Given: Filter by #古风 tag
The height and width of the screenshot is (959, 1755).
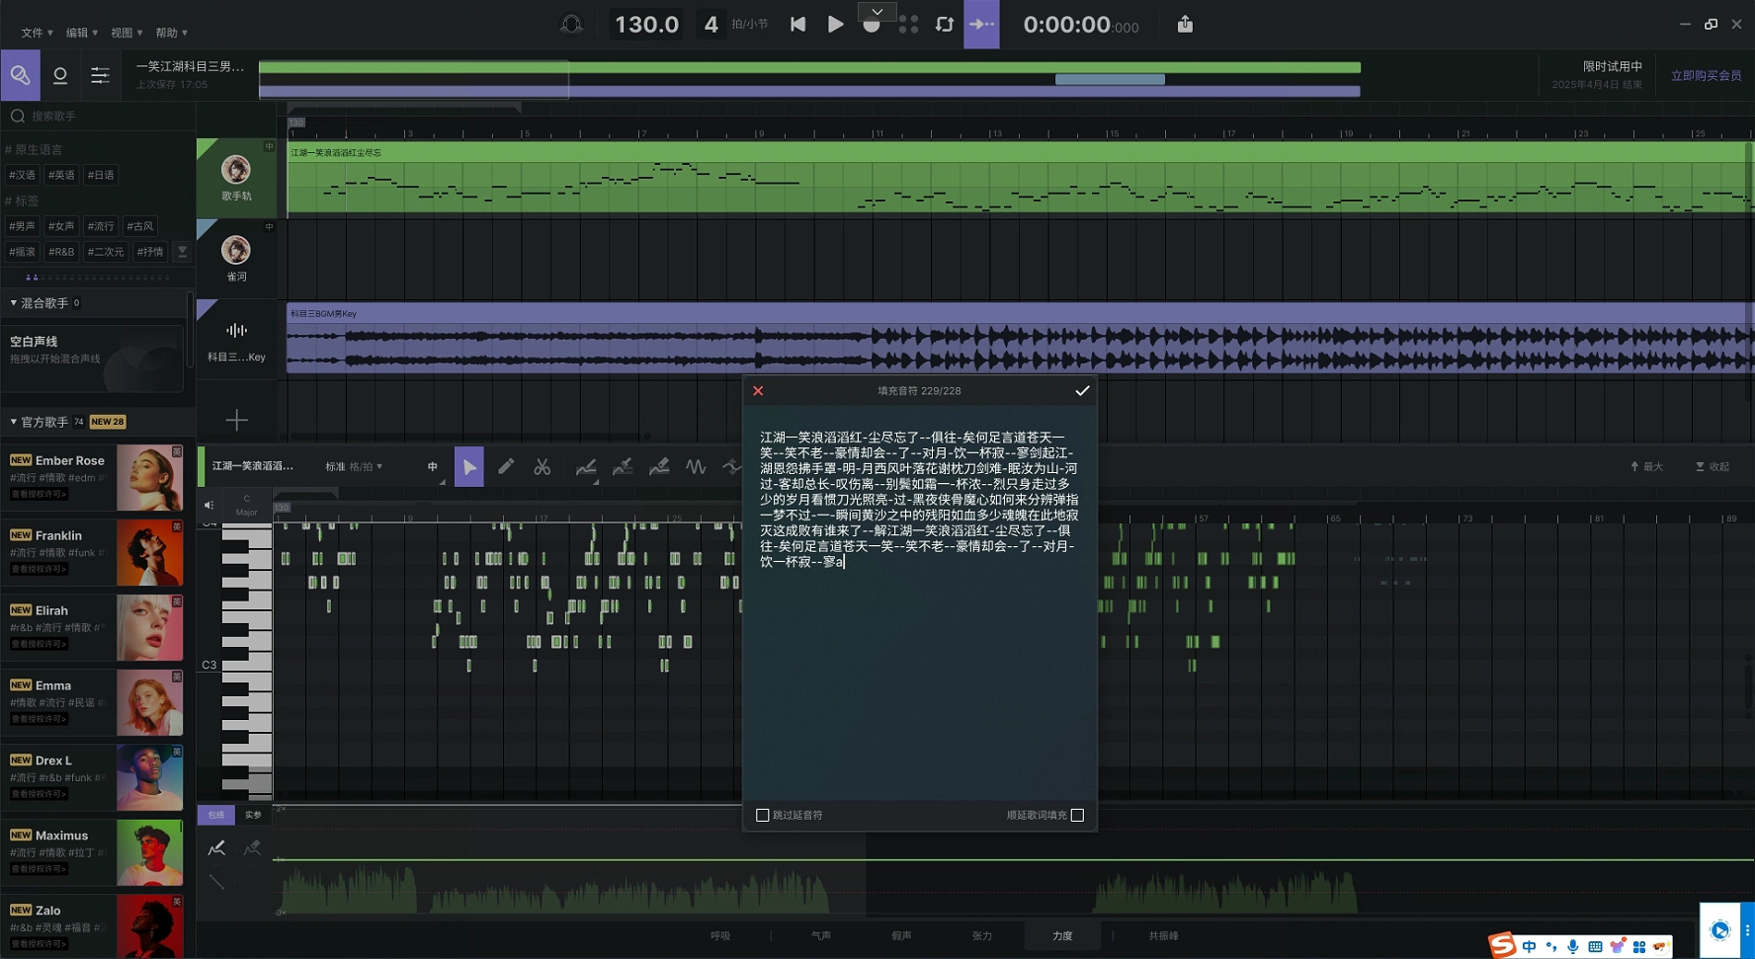Looking at the screenshot, I should pyautogui.click(x=140, y=226).
